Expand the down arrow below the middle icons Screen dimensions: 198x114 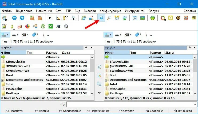[x=99, y=93]
